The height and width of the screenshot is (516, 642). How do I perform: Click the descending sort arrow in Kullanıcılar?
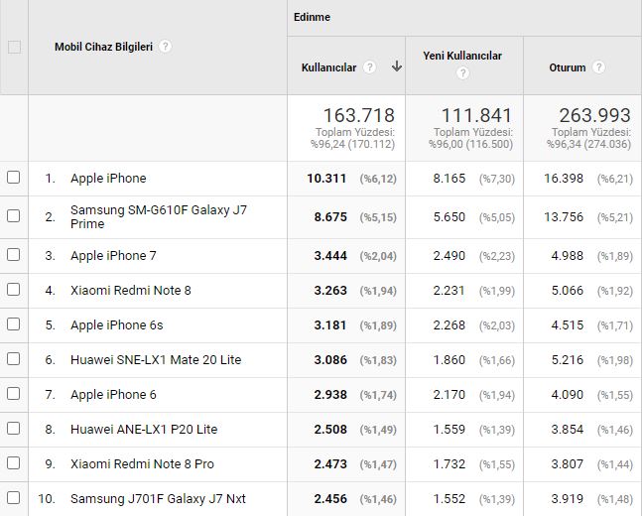(x=397, y=66)
